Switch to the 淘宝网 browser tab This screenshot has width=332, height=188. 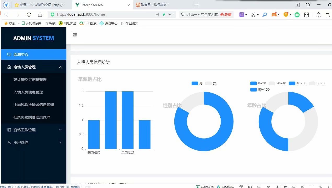click(163, 5)
